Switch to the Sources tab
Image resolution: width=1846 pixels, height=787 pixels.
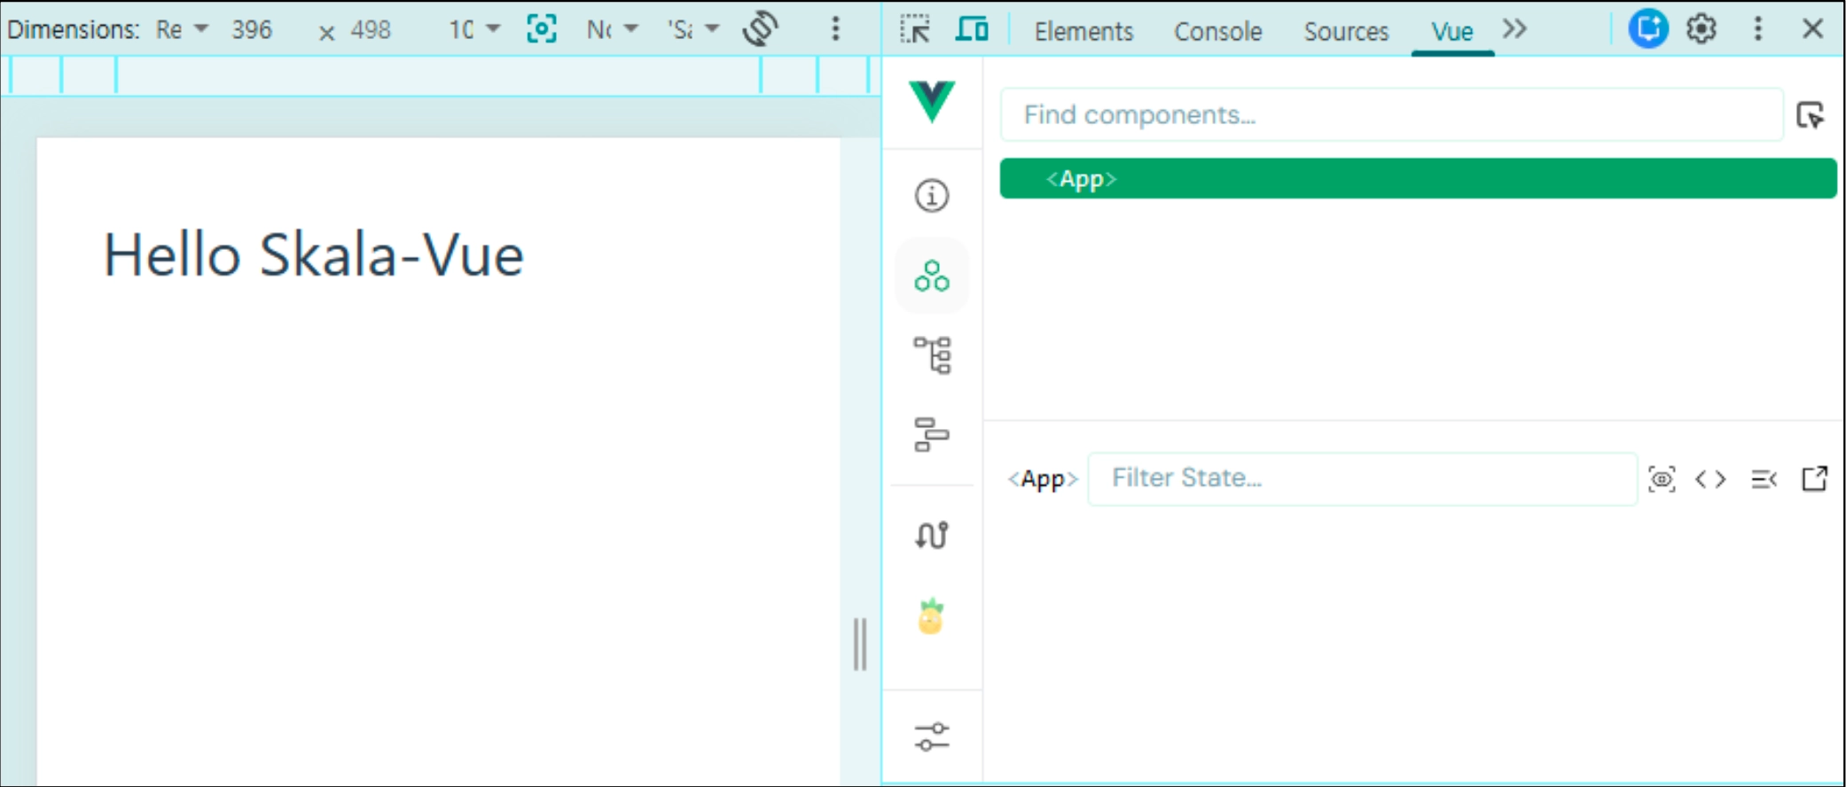tap(1346, 31)
